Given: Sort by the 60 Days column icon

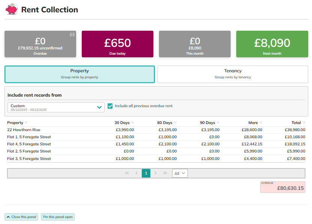Looking at the screenshot, I should click(x=175, y=122).
